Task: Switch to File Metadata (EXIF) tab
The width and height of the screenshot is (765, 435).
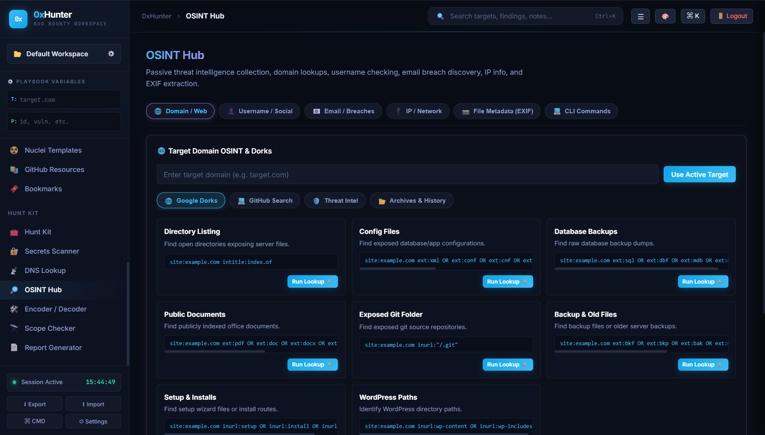Action: point(497,111)
